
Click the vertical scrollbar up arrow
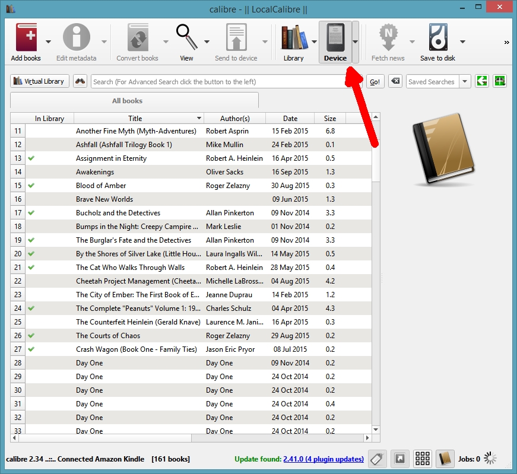pos(376,117)
